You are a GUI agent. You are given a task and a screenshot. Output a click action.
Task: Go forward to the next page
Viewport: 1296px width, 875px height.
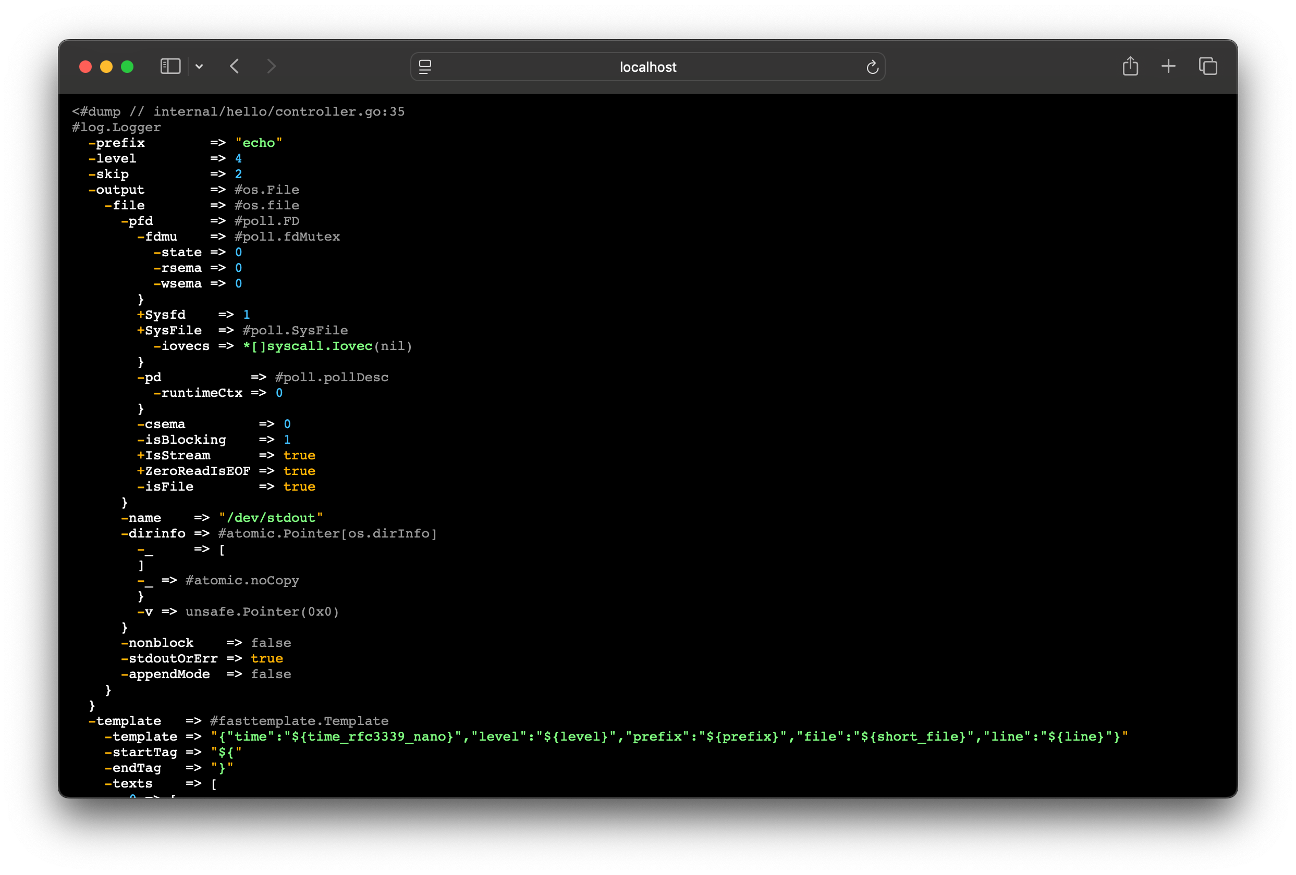pos(272,66)
